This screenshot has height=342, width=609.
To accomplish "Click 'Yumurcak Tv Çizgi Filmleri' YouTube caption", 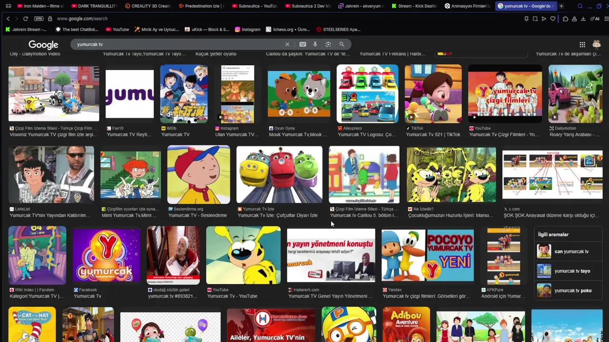I will click(504, 134).
